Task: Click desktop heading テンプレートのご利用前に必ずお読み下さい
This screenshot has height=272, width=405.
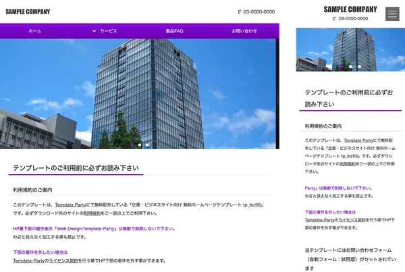Action: click(76, 168)
